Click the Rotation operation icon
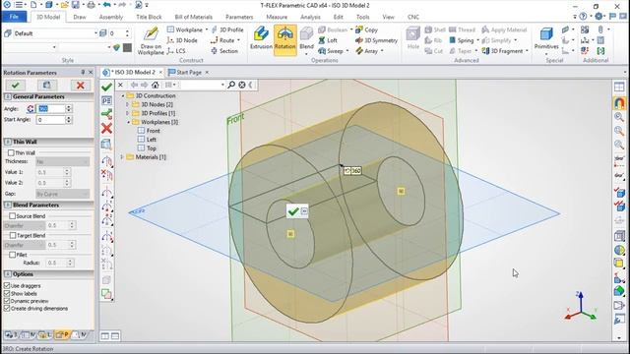The height and width of the screenshot is (354, 630). [x=284, y=38]
